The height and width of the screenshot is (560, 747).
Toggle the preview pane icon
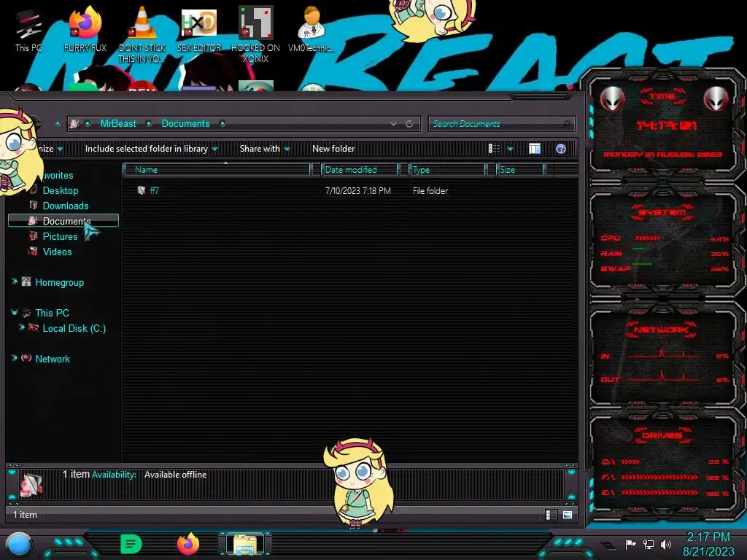coord(535,149)
